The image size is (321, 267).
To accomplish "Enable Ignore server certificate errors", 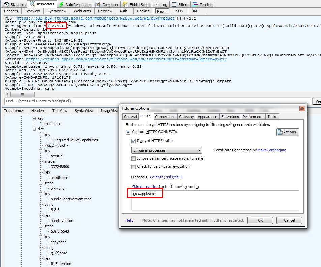I will (x=133, y=159).
